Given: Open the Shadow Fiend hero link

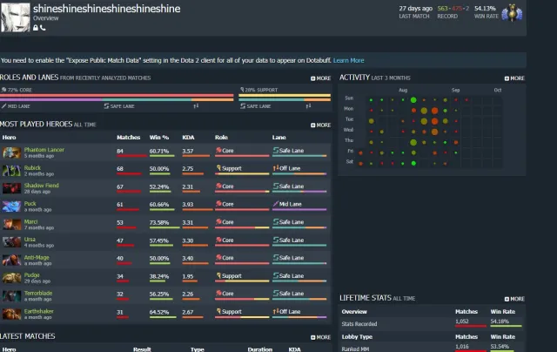Looking at the screenshot, I should [x=41, y=186].
